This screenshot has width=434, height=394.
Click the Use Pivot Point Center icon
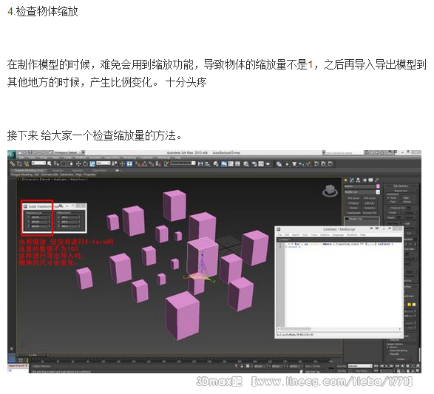coord(115,164)
